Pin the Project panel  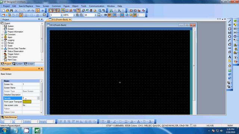coord(39,19)
